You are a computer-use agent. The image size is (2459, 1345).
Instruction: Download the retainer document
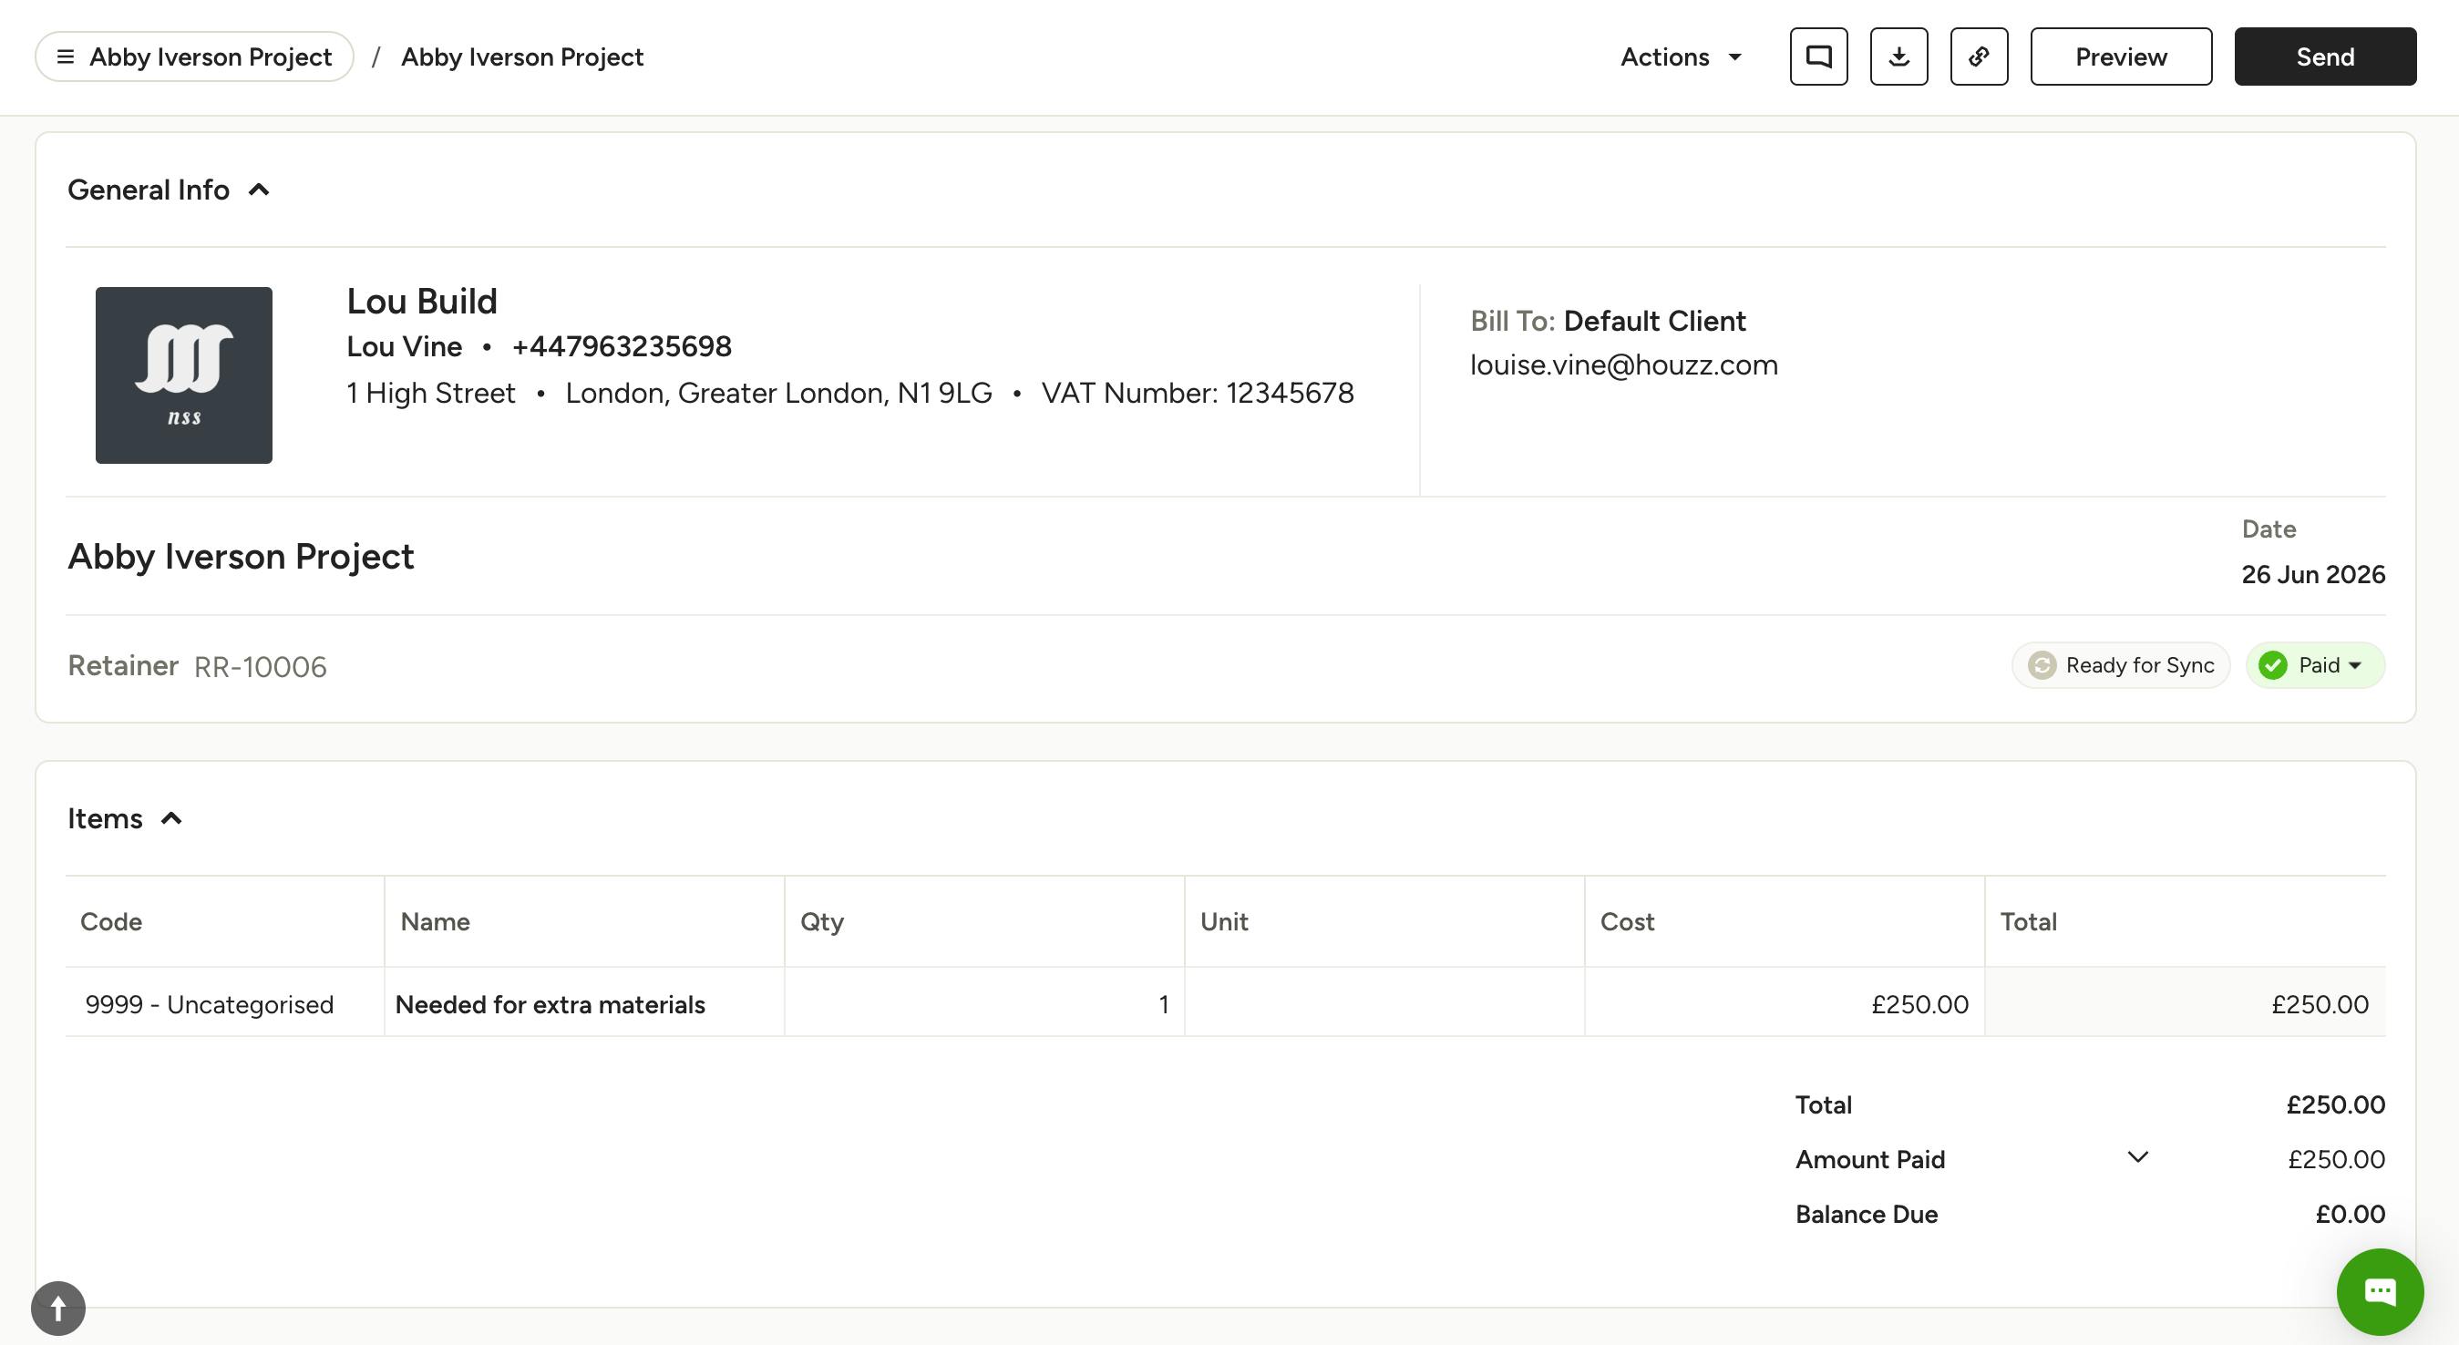click(x=1898, y=56)
